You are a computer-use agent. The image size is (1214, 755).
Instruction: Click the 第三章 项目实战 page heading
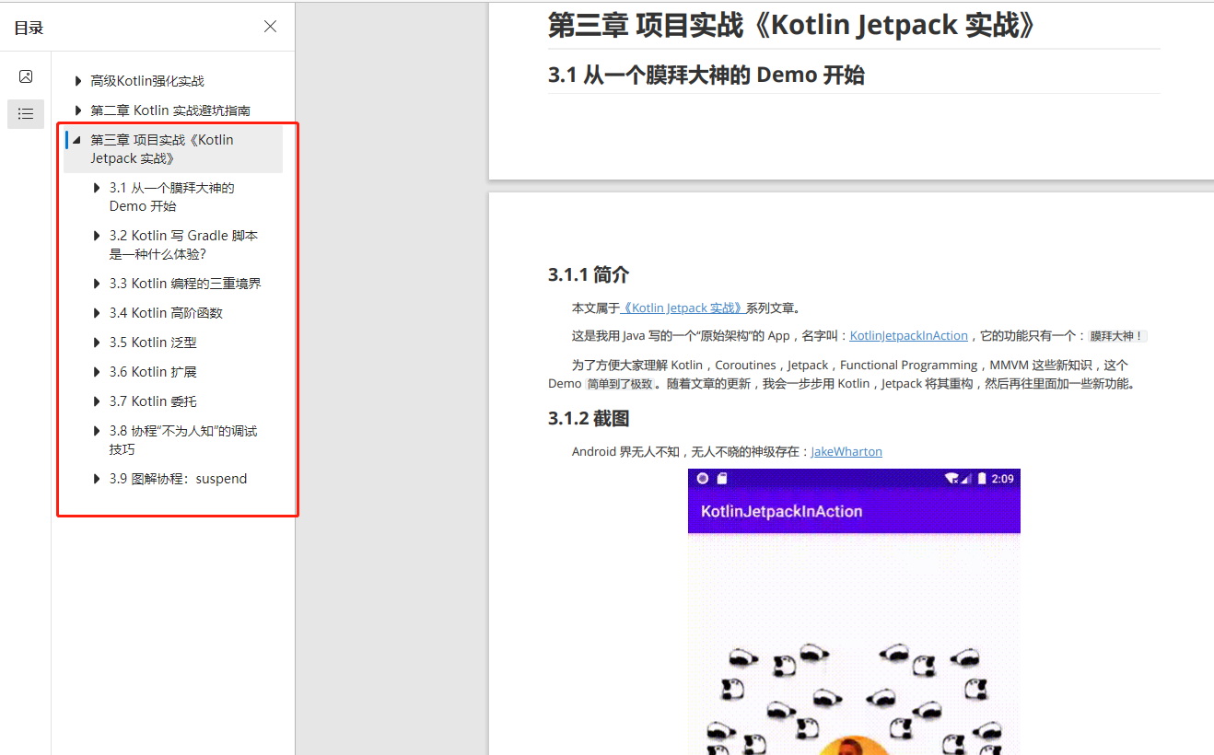point(793,26)
